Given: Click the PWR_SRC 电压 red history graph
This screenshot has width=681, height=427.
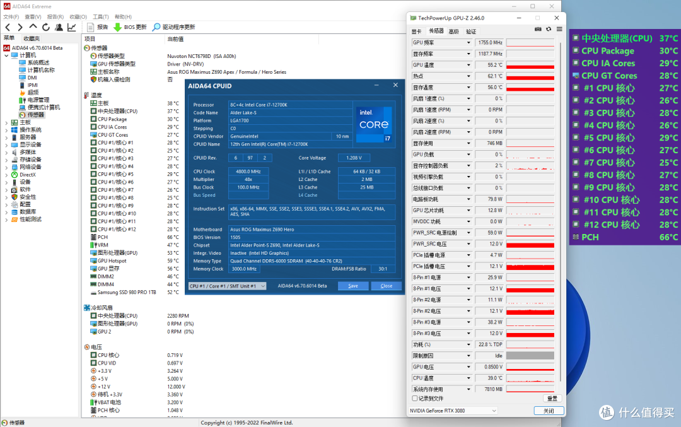Looking at the screenshot, I should pos(530,244).
